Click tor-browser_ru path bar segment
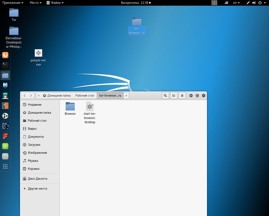 (110, 96)
